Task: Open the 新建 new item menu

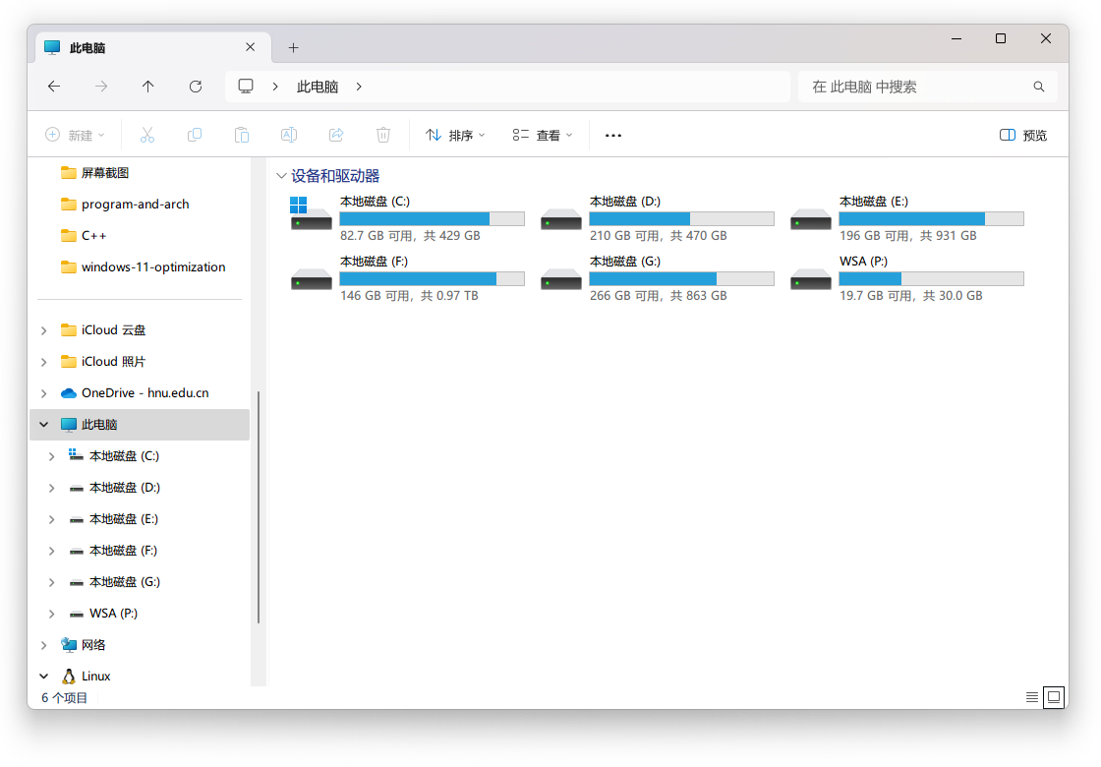Action: pos(76,135)
